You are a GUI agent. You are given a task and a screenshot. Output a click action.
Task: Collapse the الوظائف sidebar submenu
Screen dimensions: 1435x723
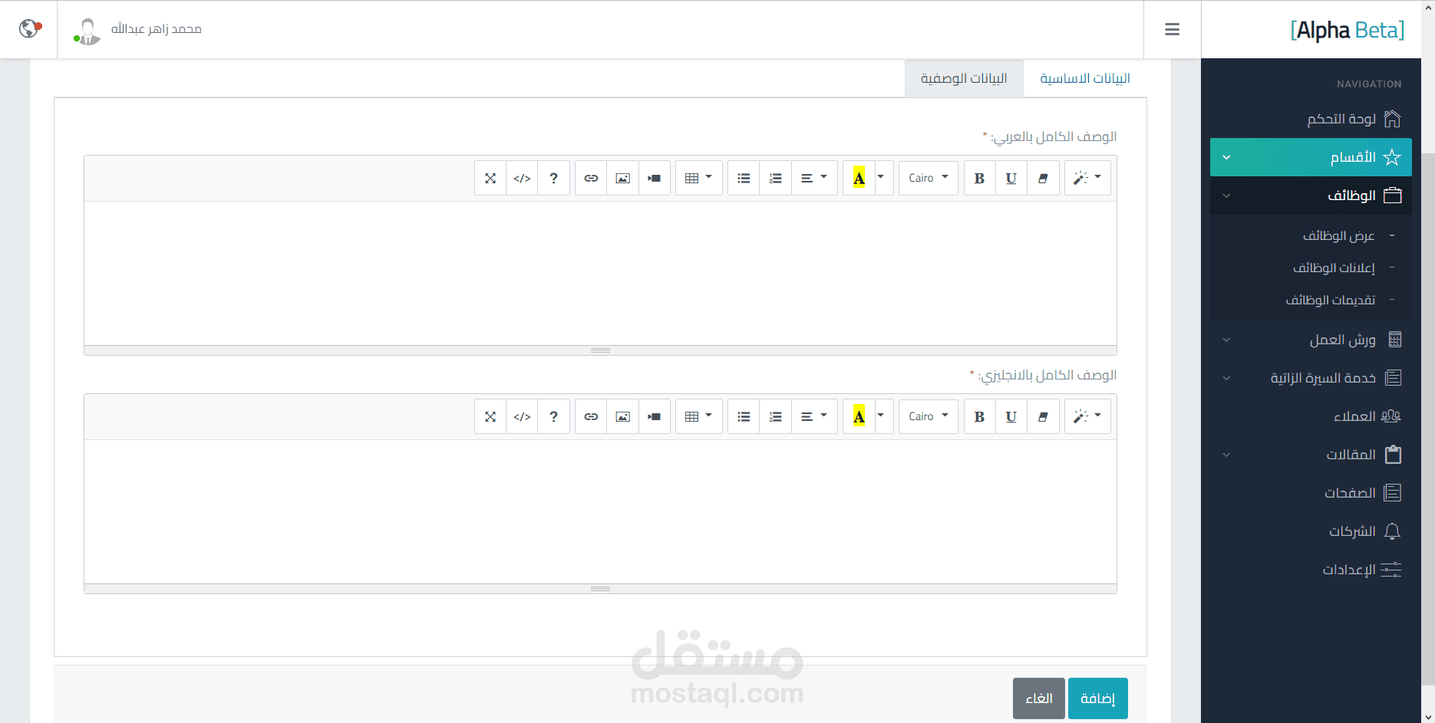tap(1311, 196)
